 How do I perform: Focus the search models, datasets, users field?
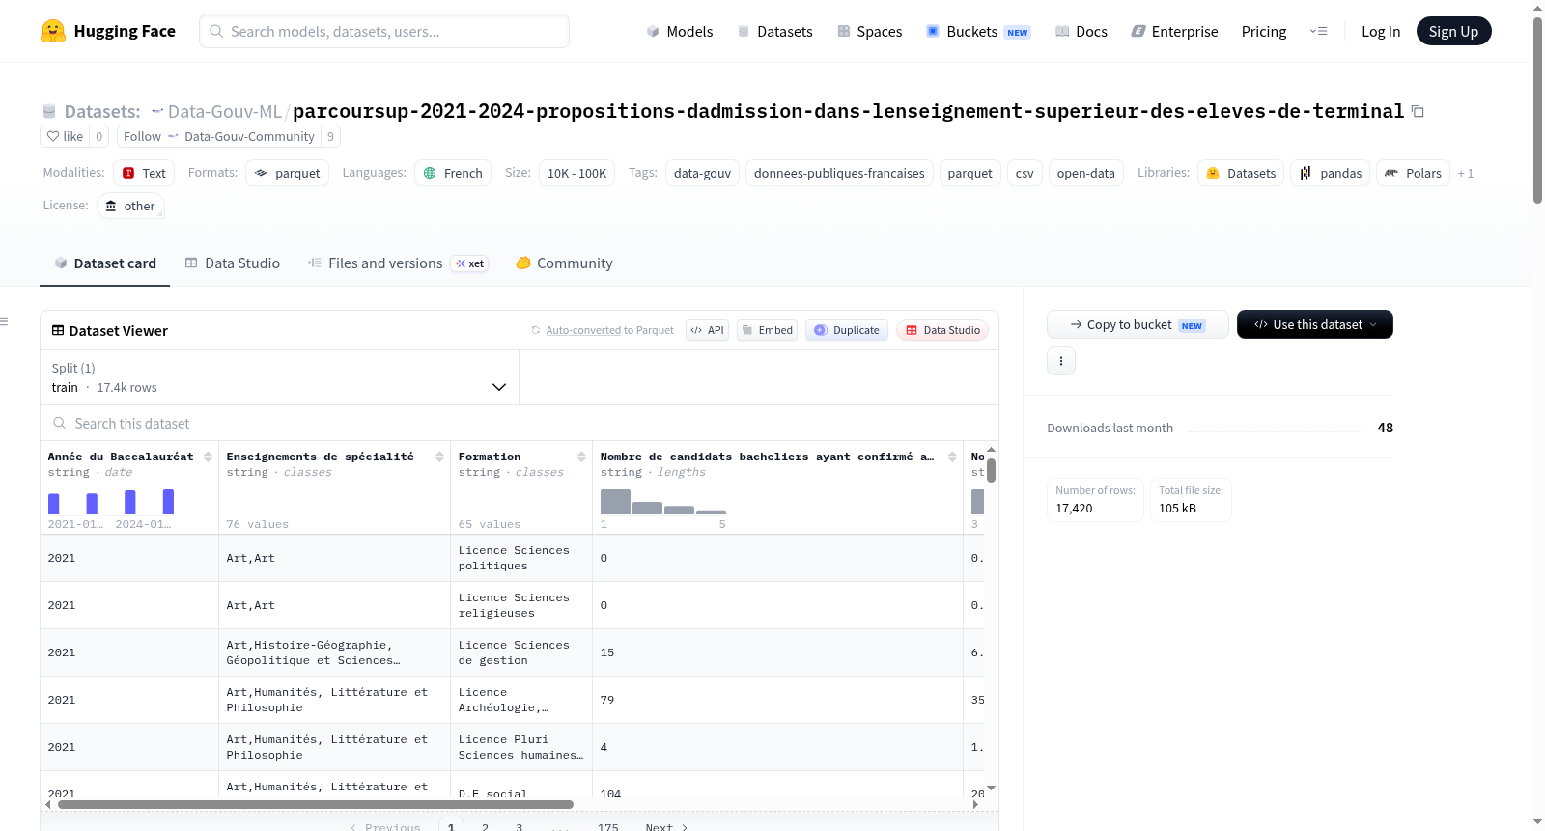pyautogui.click(x=384, y=31)
